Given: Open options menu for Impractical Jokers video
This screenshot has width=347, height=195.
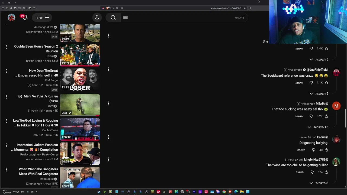Looking at the screenshot, I should (6, 145).
